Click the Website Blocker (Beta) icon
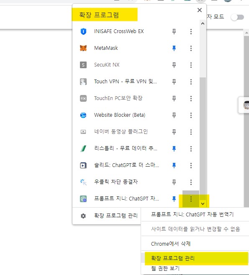This screenshot has width=249, height=275. pyautogui.click(x=83, y=115)
